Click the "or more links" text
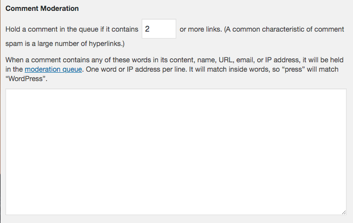Image resolution: width=353 pixels, height=223 pixels. click(200, 30)
